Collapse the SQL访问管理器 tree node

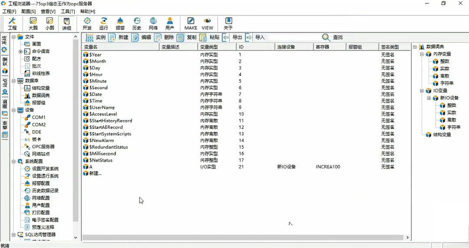pyautogui.click(x=13, y=235)
